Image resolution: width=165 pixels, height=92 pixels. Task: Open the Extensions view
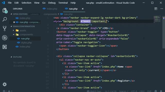5,47
